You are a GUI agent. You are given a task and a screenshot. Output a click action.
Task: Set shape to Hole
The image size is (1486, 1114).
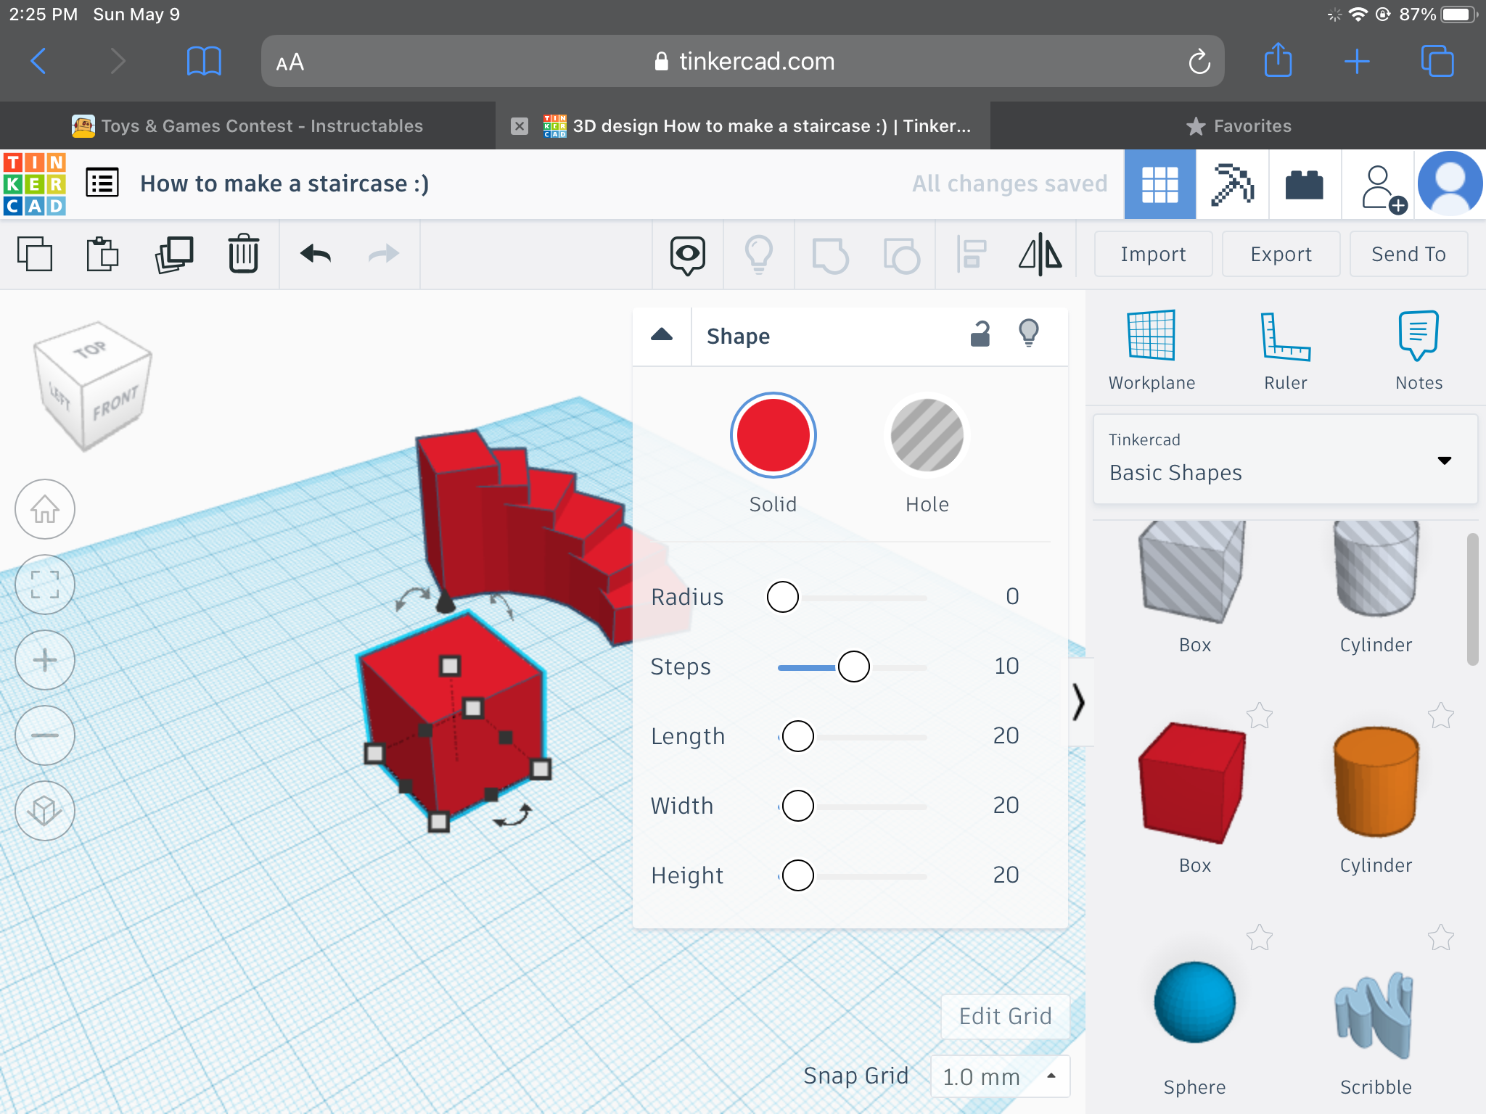pyautogui.click(x=927, y=435)
